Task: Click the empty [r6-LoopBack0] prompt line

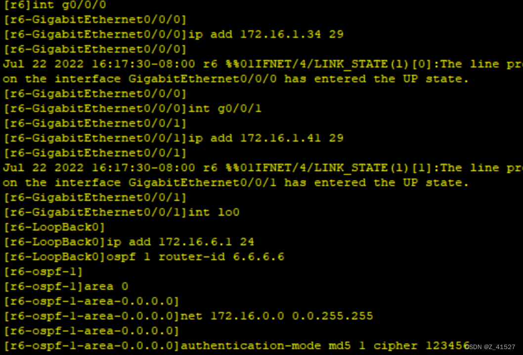Action: 54,227
